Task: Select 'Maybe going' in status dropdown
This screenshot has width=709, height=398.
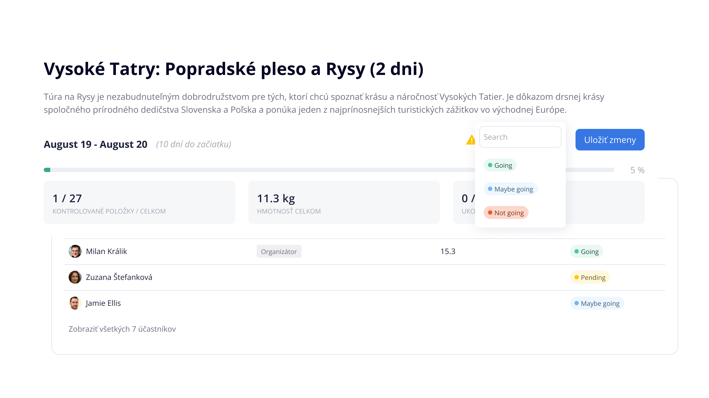Action: [510, 189]
